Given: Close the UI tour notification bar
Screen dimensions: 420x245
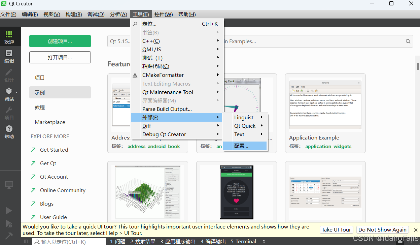Looking at the screenshot, I should click(x=416, y=230).
